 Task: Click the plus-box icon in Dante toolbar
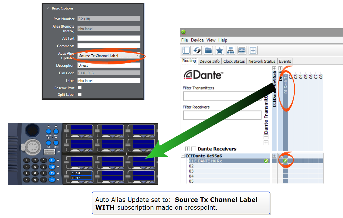[253, 50]
